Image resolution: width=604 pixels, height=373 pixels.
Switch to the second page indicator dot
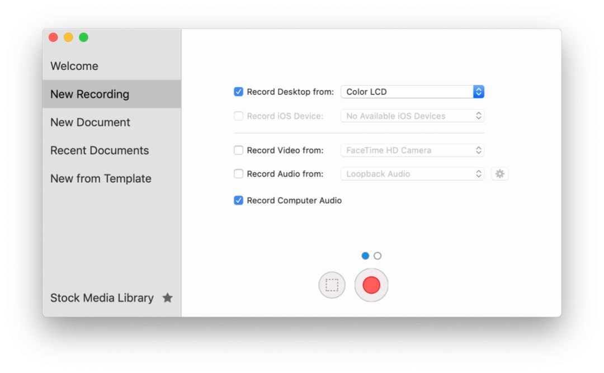coord(377,256)
